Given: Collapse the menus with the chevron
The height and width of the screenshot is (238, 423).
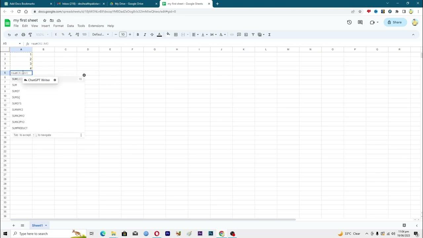Looking at the screenshot, I should point(413,34).
